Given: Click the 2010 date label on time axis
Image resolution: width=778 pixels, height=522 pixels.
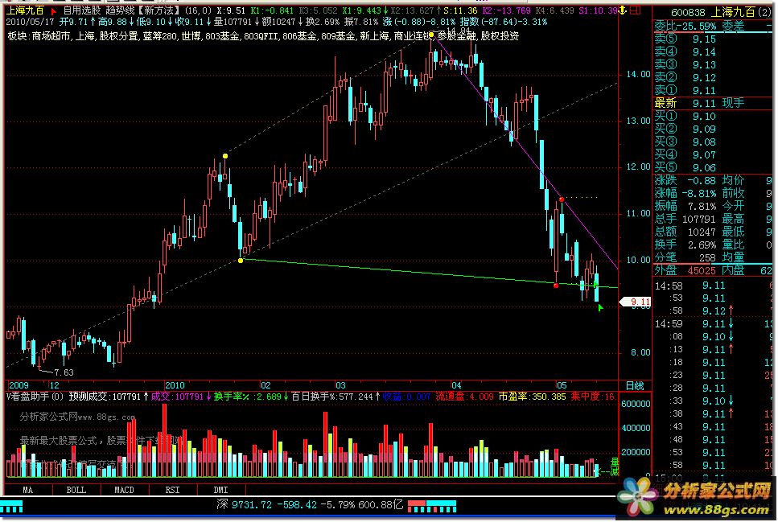Looking at the screenshot, I should coord(175,385).
